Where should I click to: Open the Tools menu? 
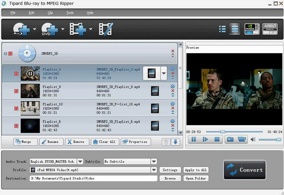tap(70, 13)
